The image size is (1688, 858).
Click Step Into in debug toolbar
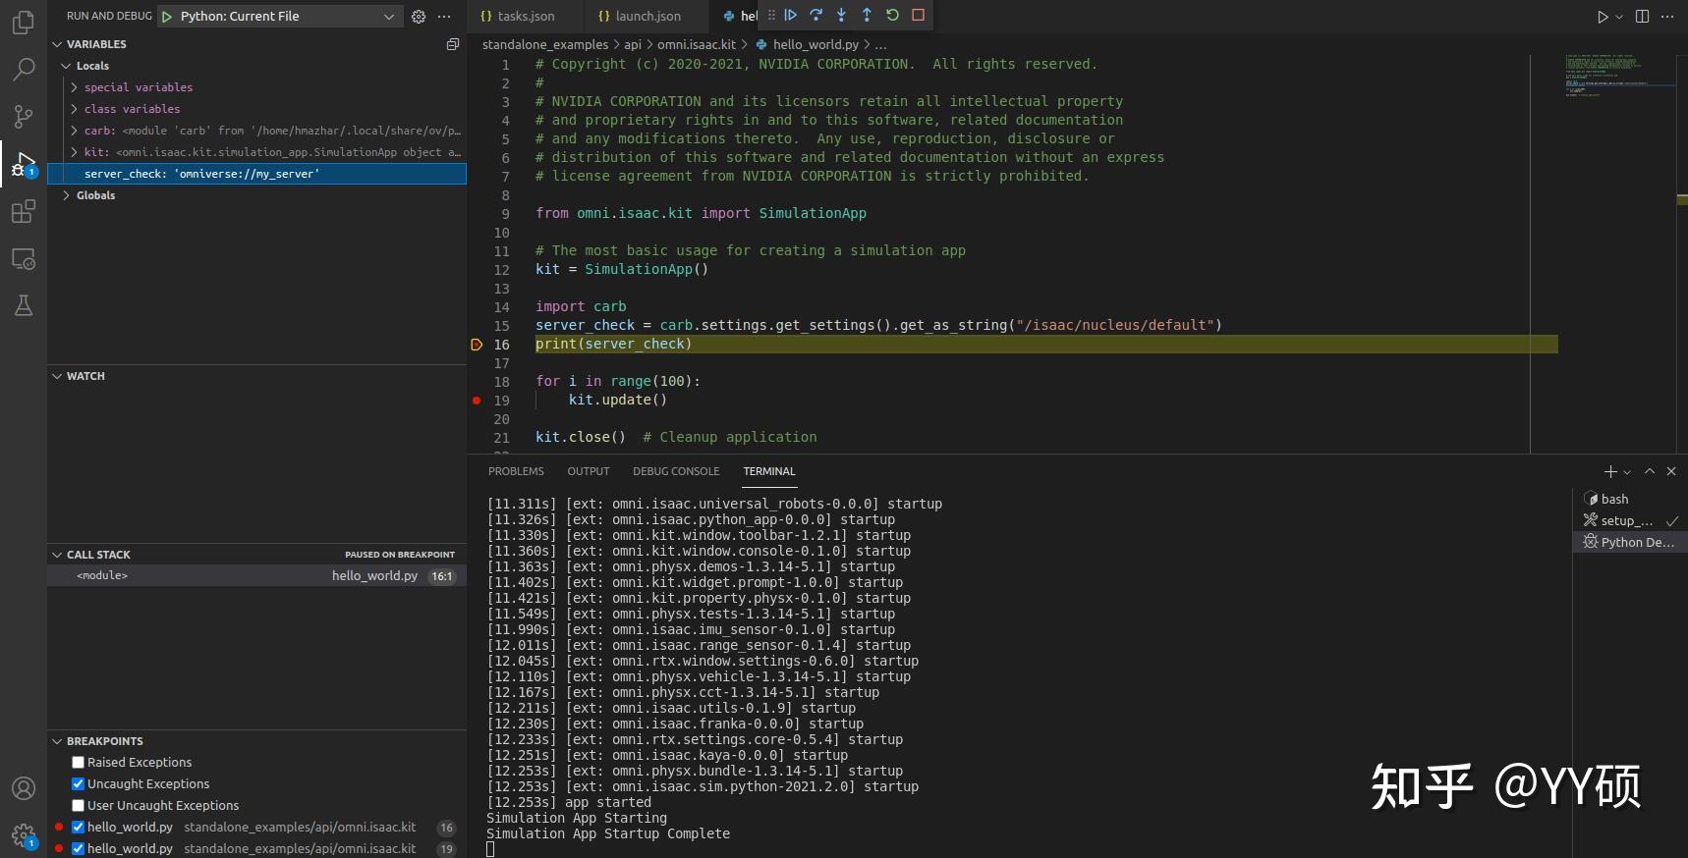[x=841, y=15]
